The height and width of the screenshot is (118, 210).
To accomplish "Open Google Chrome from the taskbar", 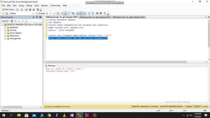I will (x=49, y=115).
